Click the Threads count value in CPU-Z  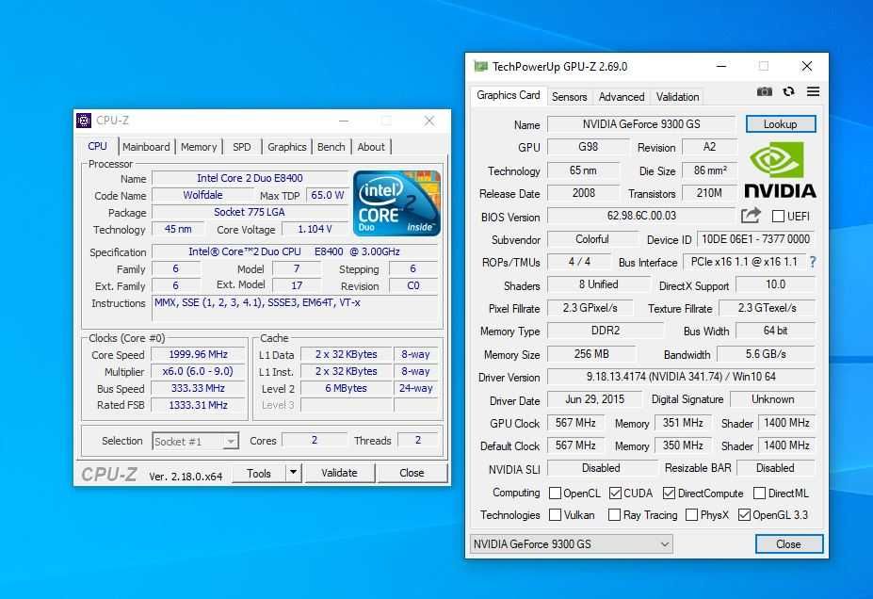click(x=418, y=441)
